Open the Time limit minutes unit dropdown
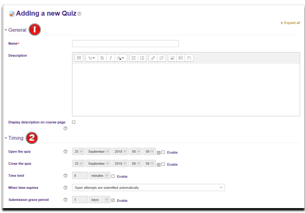The image size is (305, 213). [x=99, y=176]
